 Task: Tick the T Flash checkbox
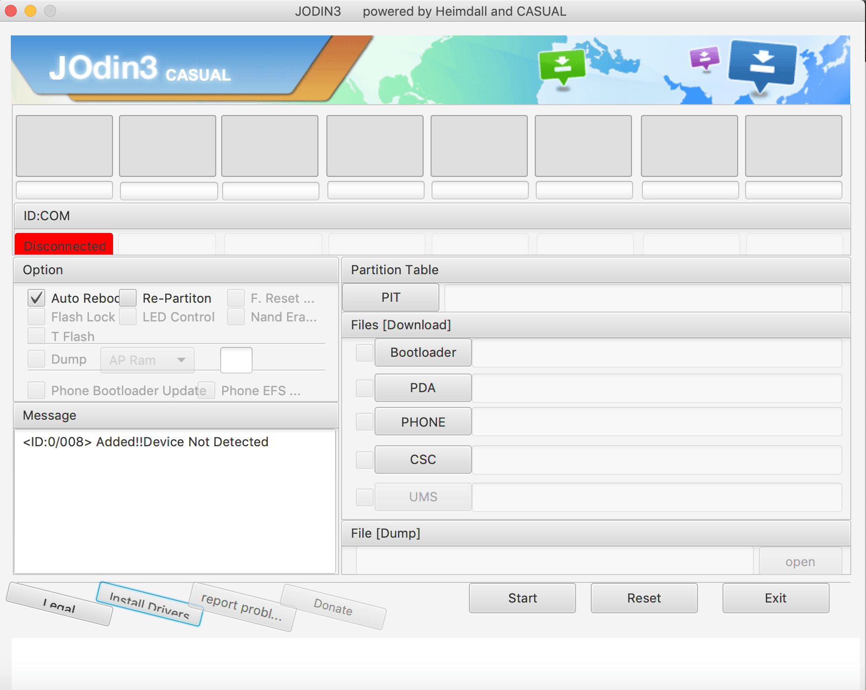point(36,336)
